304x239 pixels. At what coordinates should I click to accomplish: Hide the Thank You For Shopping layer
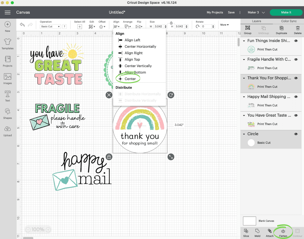(296, 78)
